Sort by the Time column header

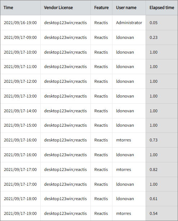pyautogui.click(x=20, y=8)
